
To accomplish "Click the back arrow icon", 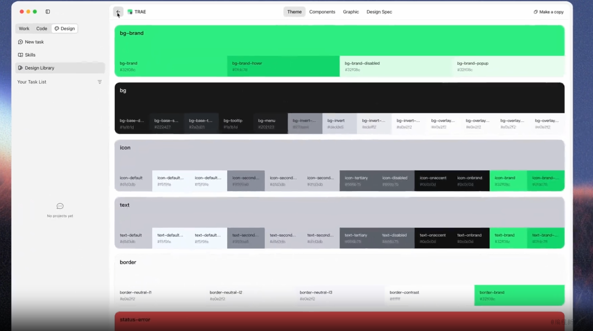I will point(118,12).
